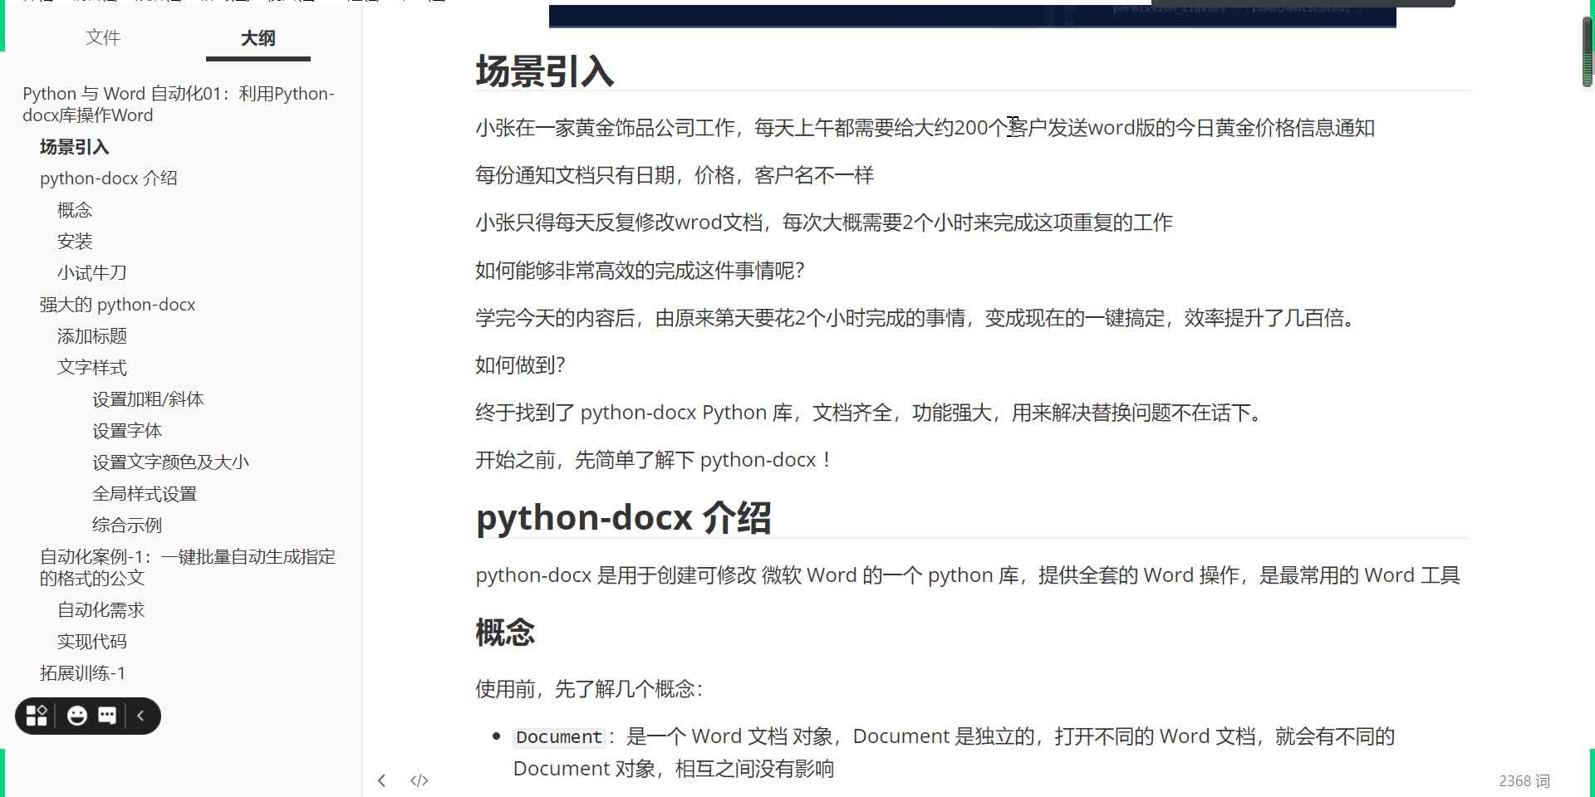Click the blocks/widgets icon in the floating toolbar

(36, 716)
